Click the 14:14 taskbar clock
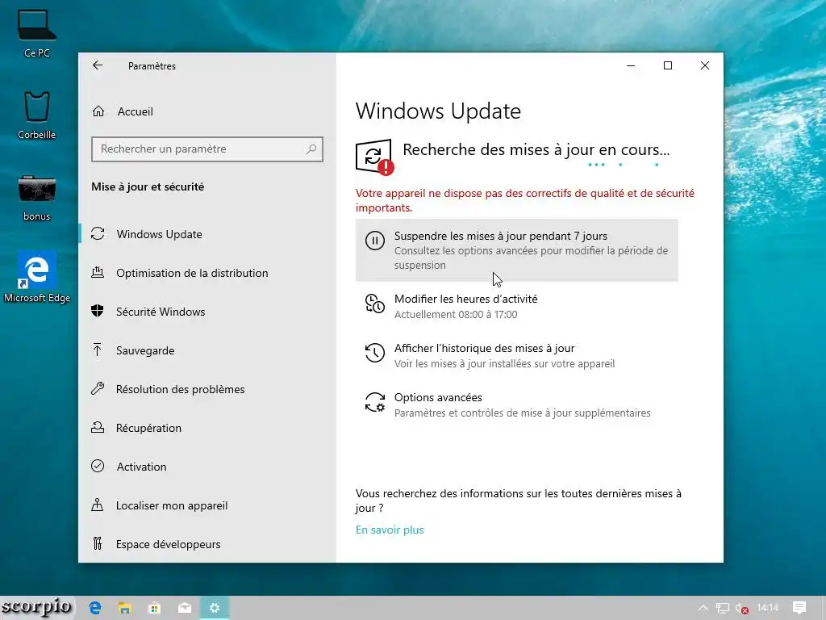The width and height of the screenshot is (826, 620). click(x=767, y=608)
